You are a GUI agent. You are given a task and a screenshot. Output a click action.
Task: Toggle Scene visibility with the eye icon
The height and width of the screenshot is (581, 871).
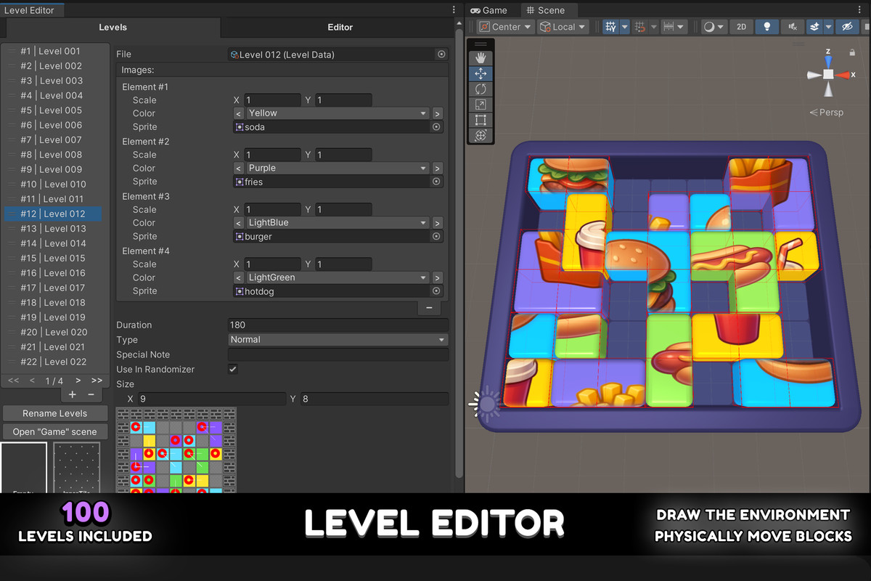coord(846,27)
